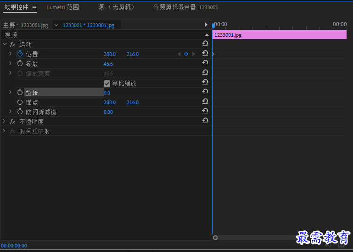Expand the 不透明度 effect group

point(4,121)
